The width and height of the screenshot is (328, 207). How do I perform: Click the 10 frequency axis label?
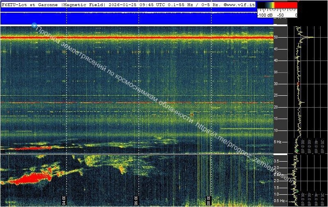tap(276, 130)
